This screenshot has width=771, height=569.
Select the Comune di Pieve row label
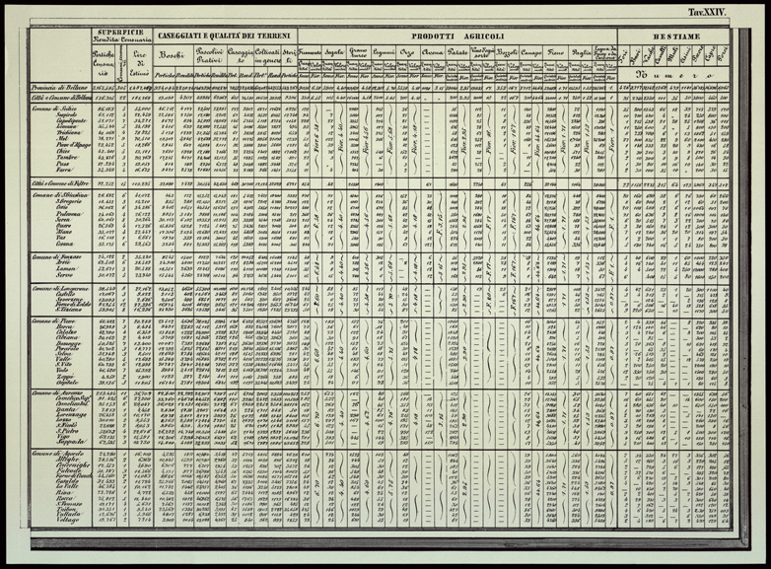click(x=54, y=320)
